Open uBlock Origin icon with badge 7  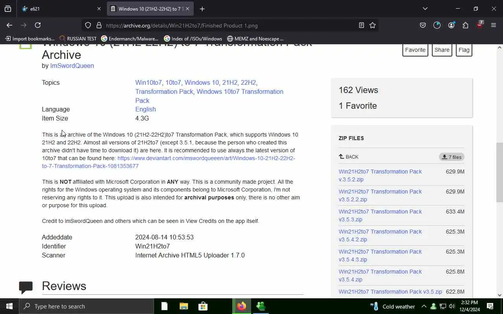479,24
